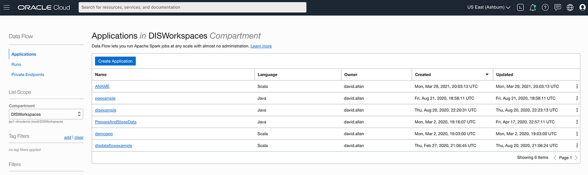This screenshot has width=588, height=175.
Task: Follow the Learn more link
Action: pos(261,46)
